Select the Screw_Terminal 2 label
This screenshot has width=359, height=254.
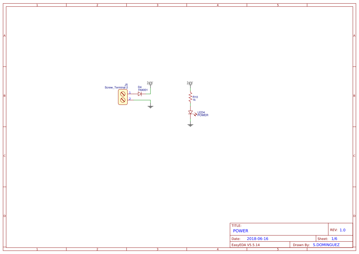[x=115, y=87]
